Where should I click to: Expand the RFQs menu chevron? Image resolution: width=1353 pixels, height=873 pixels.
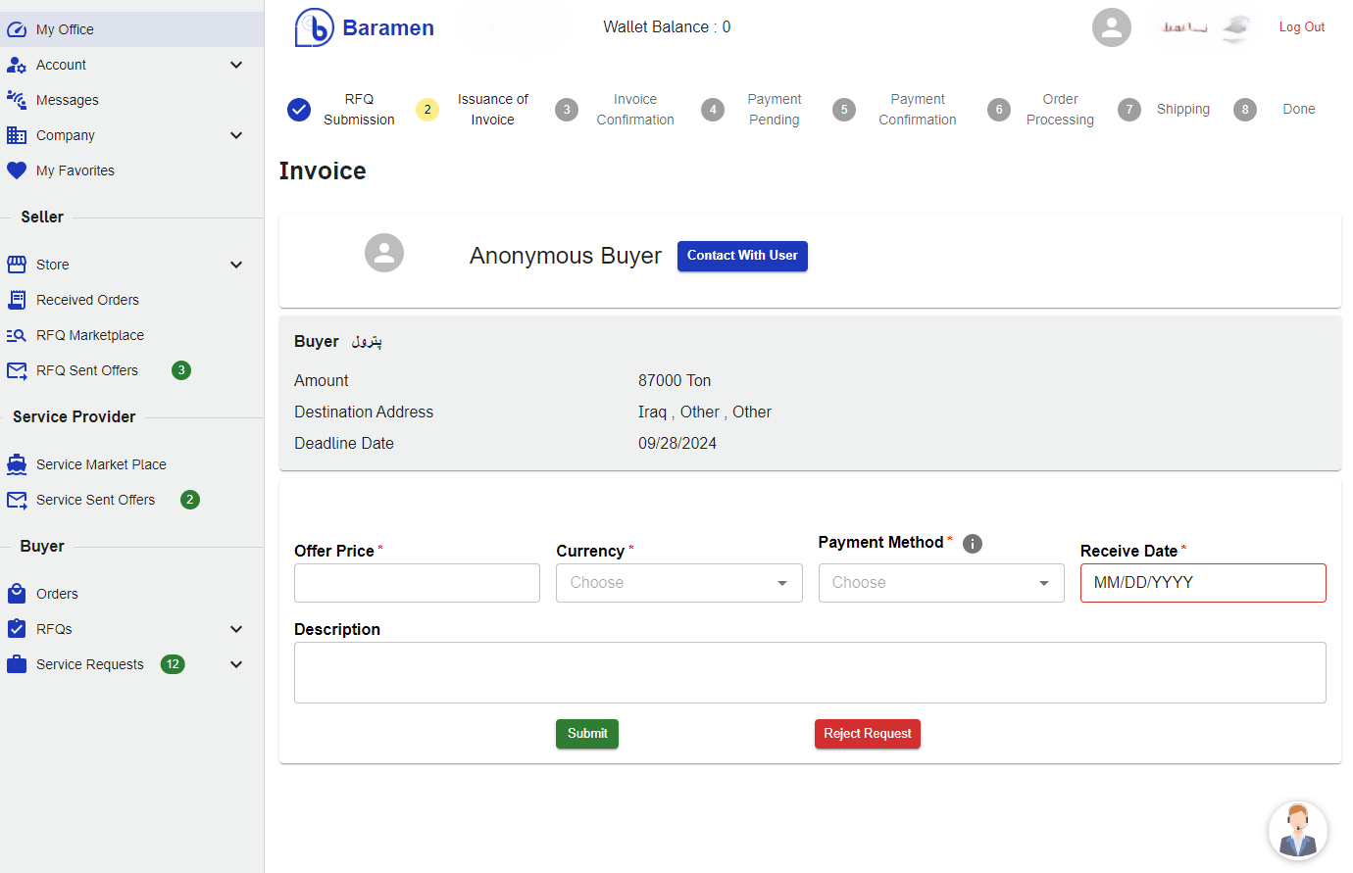coord(236,629)
